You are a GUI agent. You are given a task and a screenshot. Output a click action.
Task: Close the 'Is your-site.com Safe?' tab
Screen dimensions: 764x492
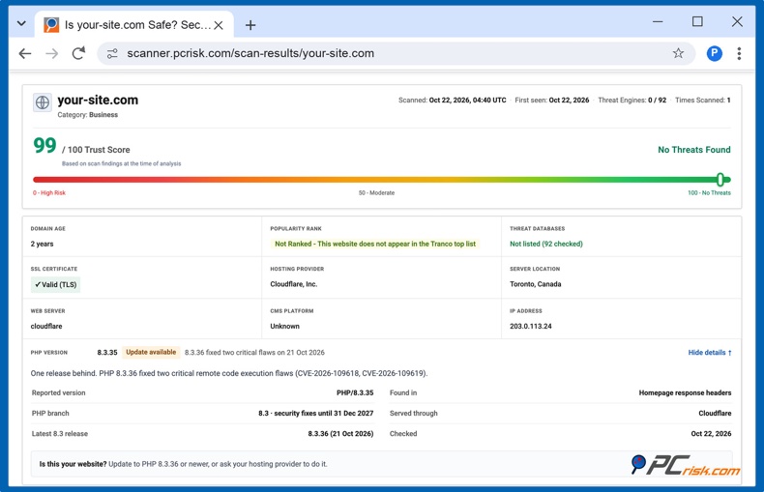[219, 25]
